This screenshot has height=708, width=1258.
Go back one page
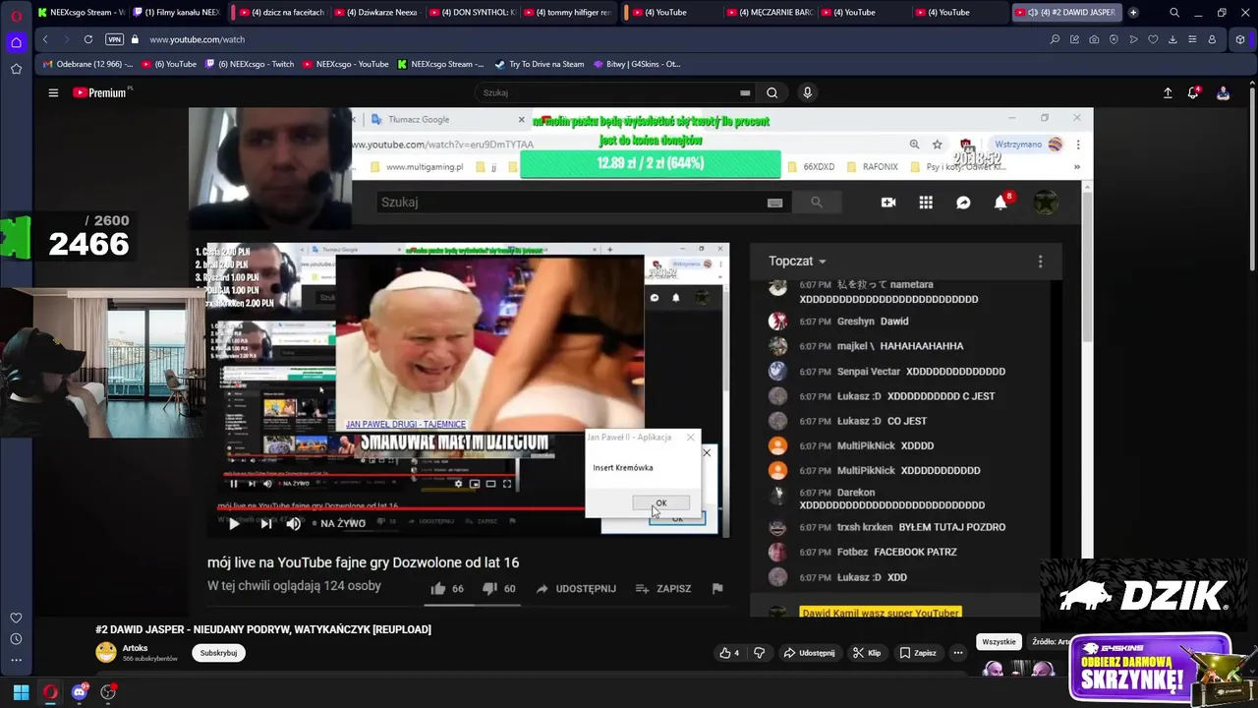click(x=45, y=39)
